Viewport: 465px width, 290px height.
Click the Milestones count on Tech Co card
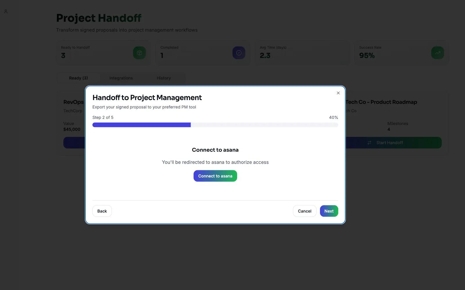point(389,129)
